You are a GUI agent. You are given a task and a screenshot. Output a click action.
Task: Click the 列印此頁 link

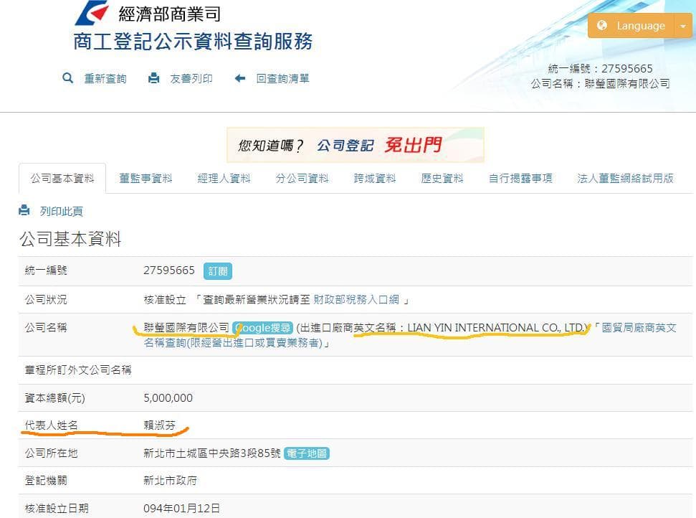[61, 212]
